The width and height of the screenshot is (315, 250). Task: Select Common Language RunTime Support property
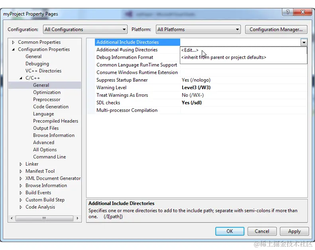(138, 65)
